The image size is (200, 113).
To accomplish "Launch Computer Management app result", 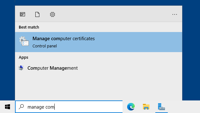I will (98, 68).
